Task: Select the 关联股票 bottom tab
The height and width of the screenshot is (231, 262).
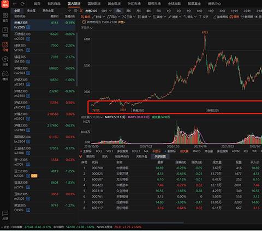Action: click(x=160, y=157)
